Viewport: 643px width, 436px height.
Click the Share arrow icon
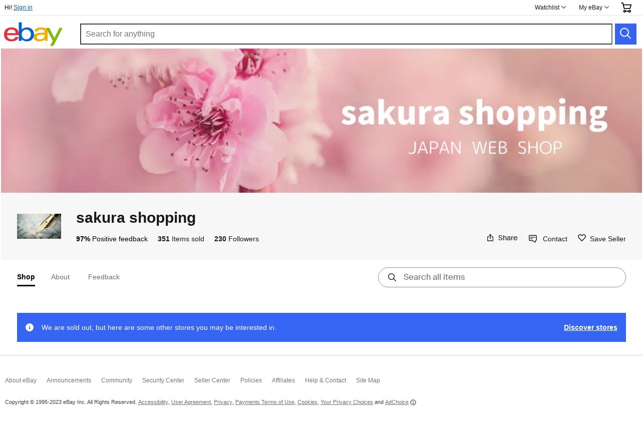coord(490,238)
